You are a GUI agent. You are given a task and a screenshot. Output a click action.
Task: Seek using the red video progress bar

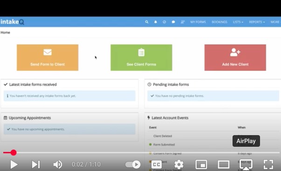click(x=141, y=152)
